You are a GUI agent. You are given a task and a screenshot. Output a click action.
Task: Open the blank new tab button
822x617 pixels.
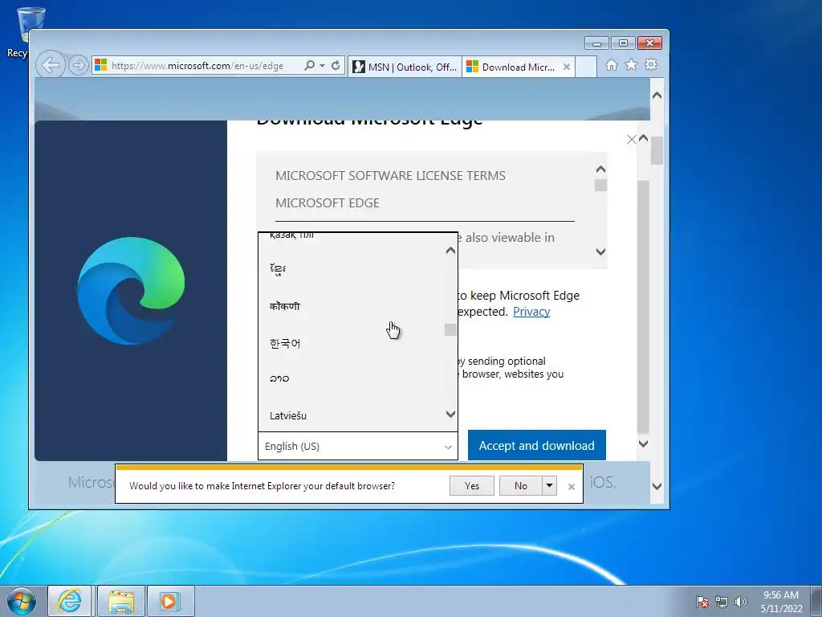click(x=586, y=67)
